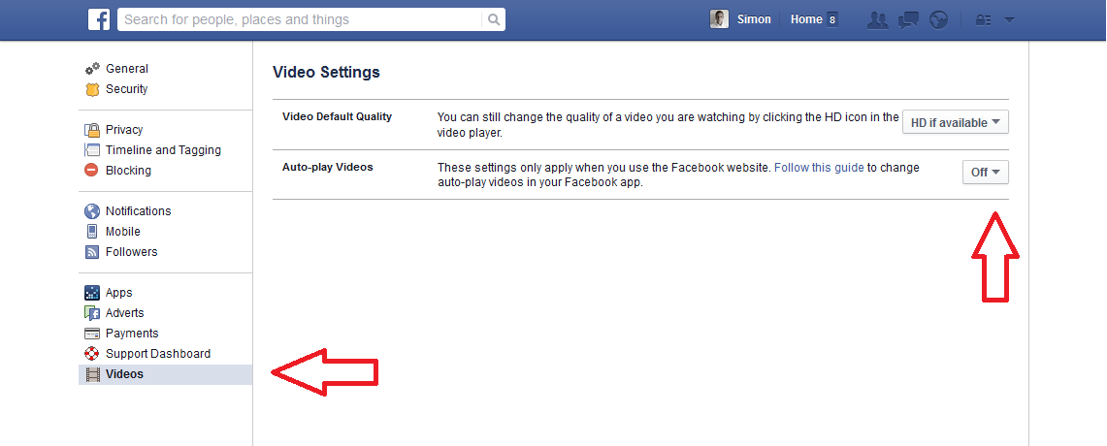Viewport: 1107px width, 446px height.
Task: Follow the 'Follow this guide' link
Action: 819,168
